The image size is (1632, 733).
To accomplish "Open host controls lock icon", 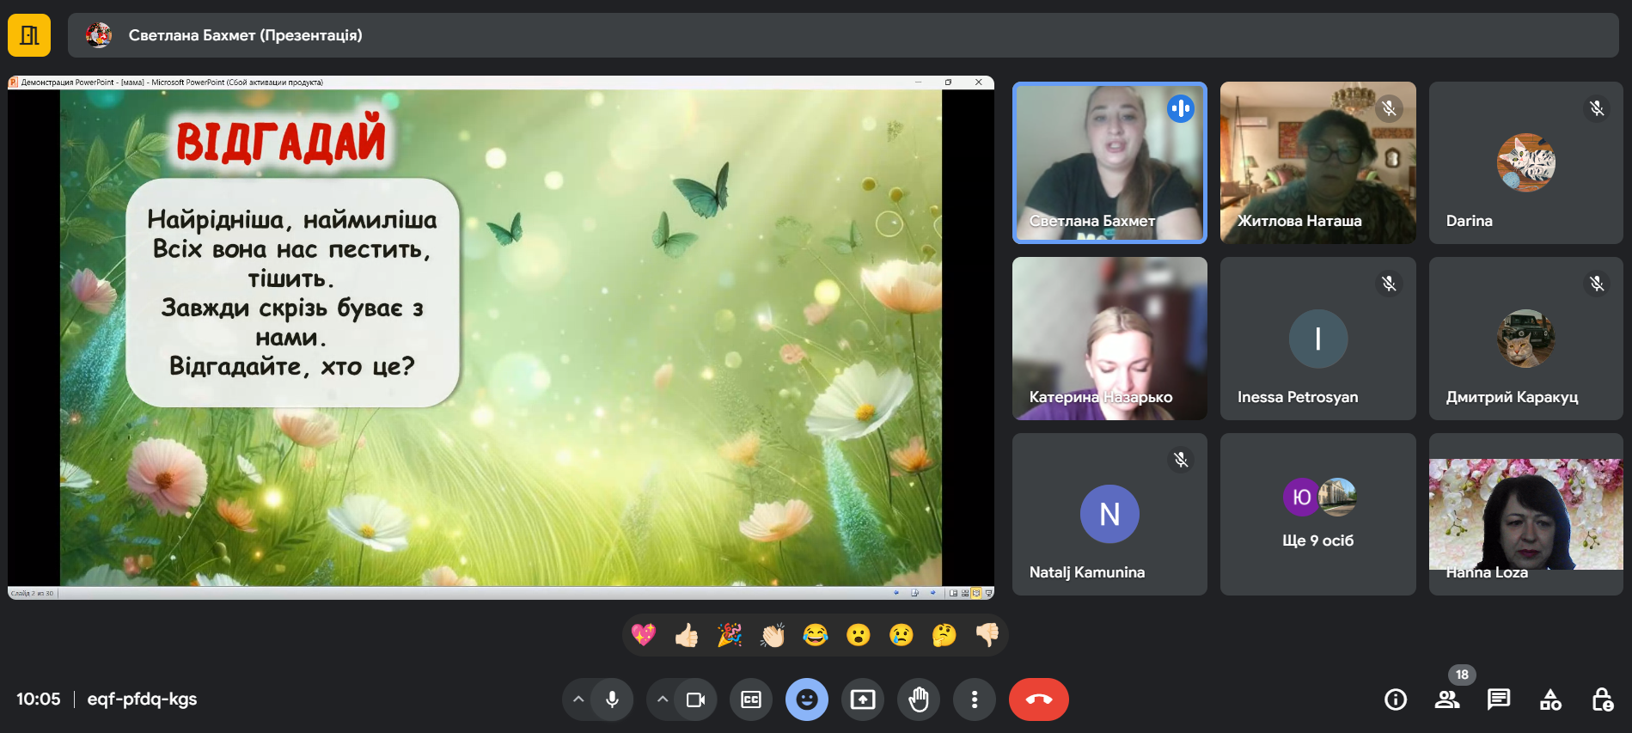I will (1602, 699).
